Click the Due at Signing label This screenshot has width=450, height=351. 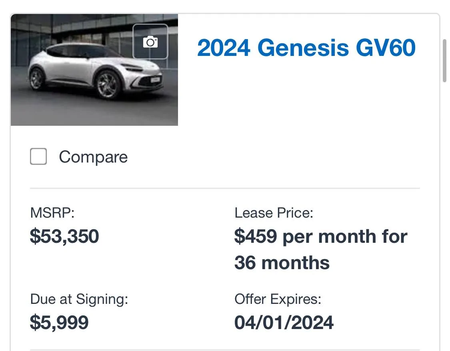coord(79,299)
